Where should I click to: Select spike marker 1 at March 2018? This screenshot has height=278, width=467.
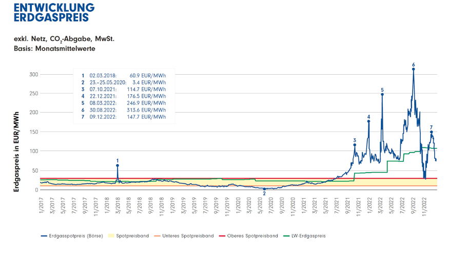[118, 165]
